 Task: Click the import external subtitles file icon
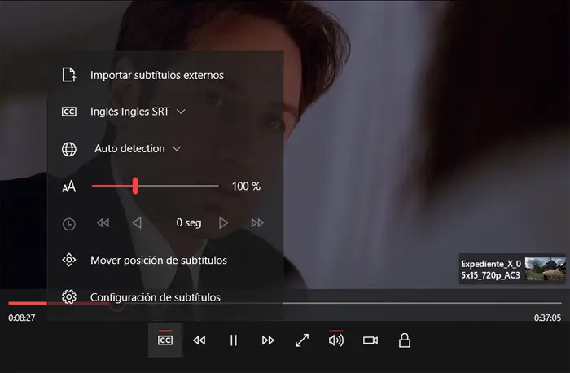pyautogui.click(x=69, y=75)
